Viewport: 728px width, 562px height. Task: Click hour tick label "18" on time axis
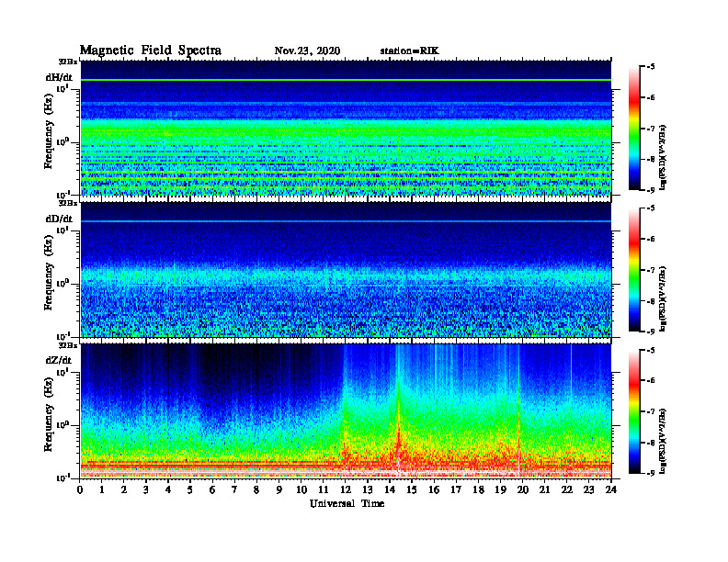(x=478, y=489)
